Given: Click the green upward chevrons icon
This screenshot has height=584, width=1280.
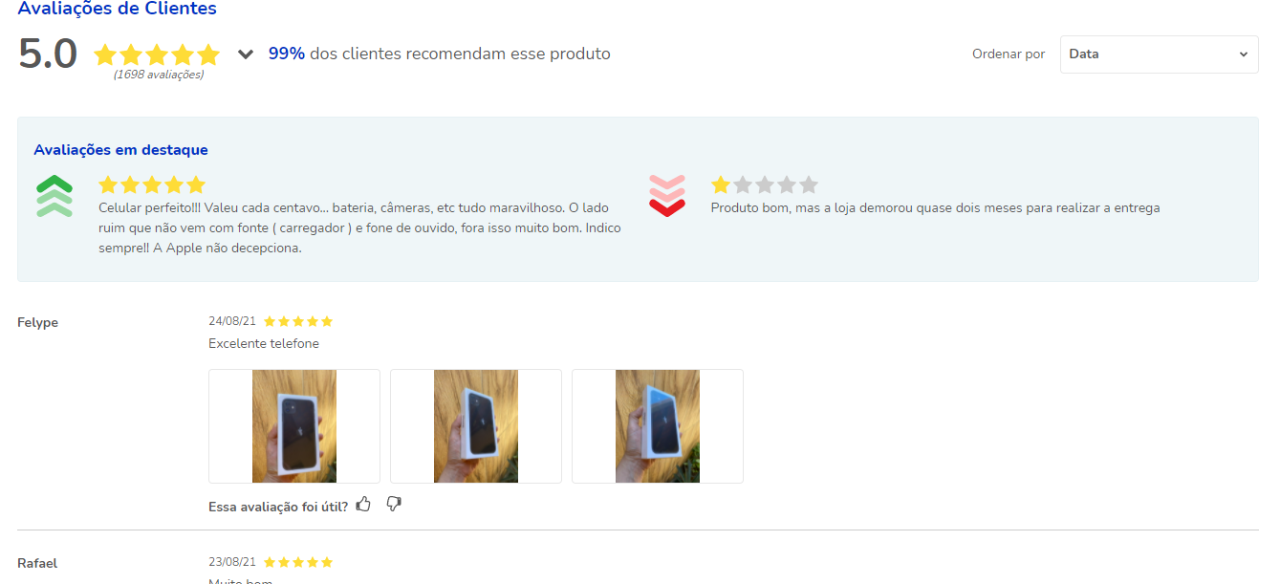Looking at the screenshot, I should click(x=55, y=197).
